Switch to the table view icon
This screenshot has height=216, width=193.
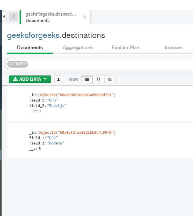pos(110,79)
